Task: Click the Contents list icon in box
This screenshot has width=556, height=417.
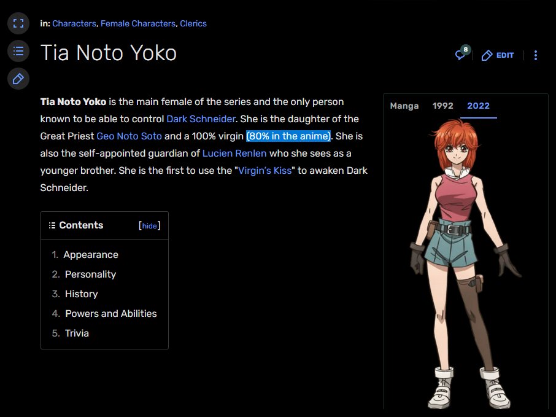Action: (x=52, y=225)
